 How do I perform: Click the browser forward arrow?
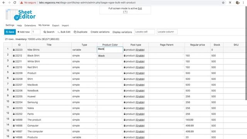pos(9,3)
